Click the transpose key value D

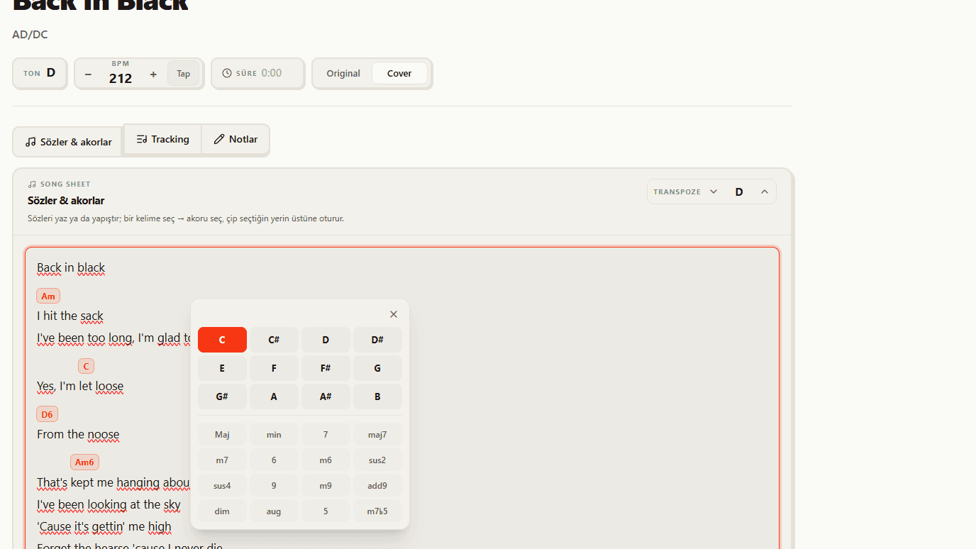tap(739, 192)
